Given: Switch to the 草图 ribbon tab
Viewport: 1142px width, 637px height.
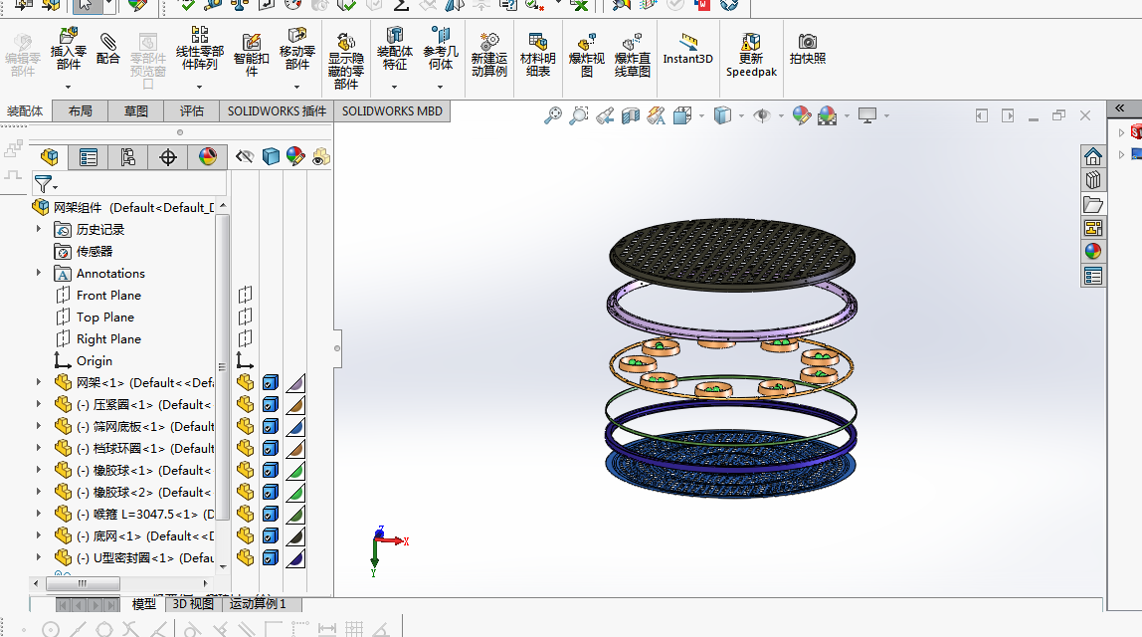Looking at the screenshot, I should pos(135,111).
